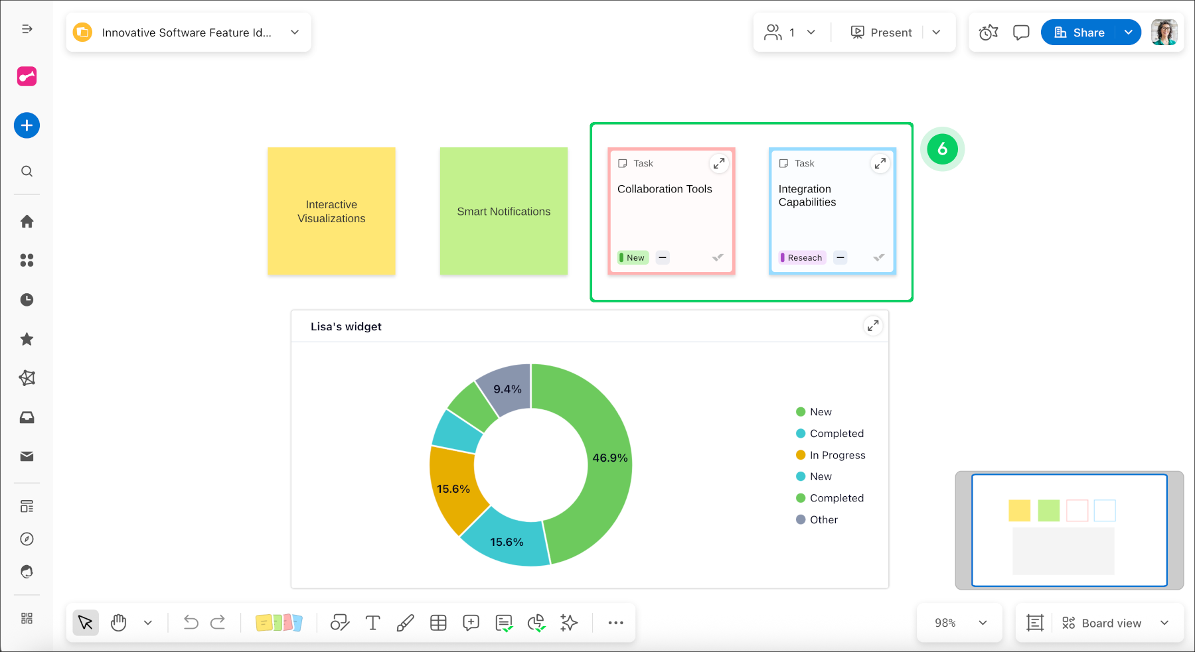Screen dimensions: 1195x652
Task: Expand the Board view dropdown
Action: pyautogui.click(x=1164, y=623)
